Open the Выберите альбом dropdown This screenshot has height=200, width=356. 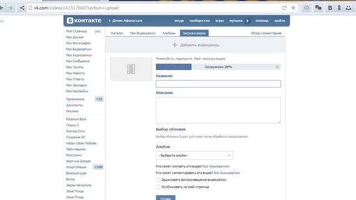[195, 156]
